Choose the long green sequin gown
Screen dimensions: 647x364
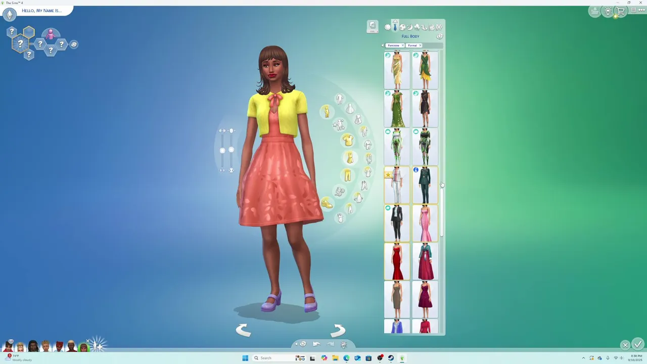[397, 109]
